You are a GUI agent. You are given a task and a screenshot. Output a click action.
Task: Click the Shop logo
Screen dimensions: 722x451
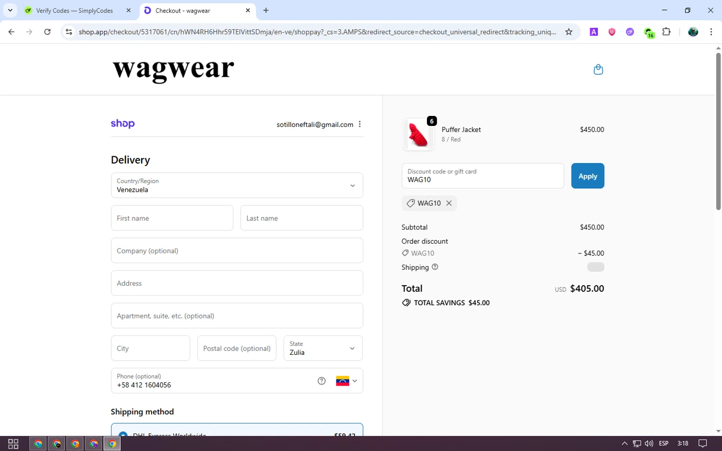(x=123, y=124)
